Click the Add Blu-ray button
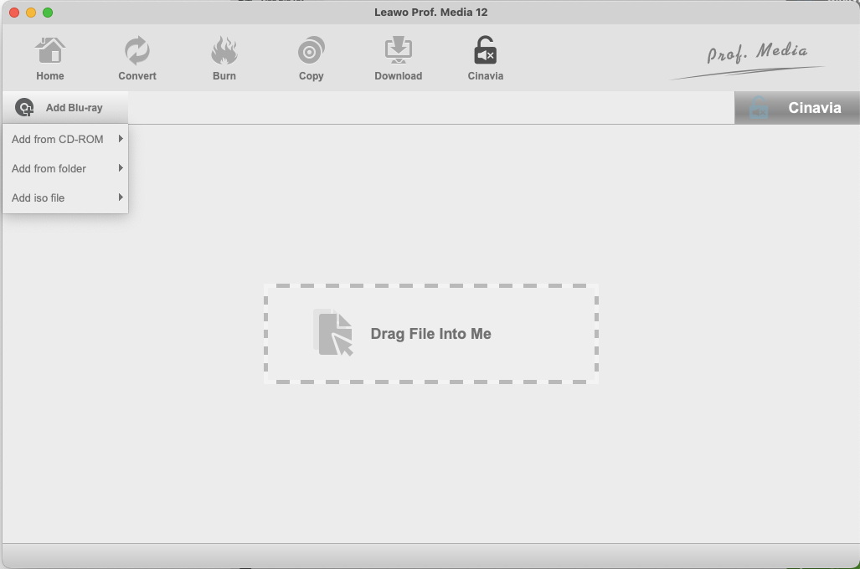Image resolution: width=860 pixels, height=569 pixels. point(65,107)
